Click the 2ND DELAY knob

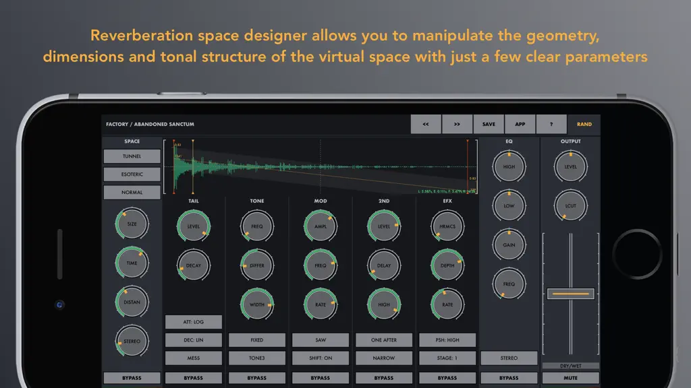(384, 265)
